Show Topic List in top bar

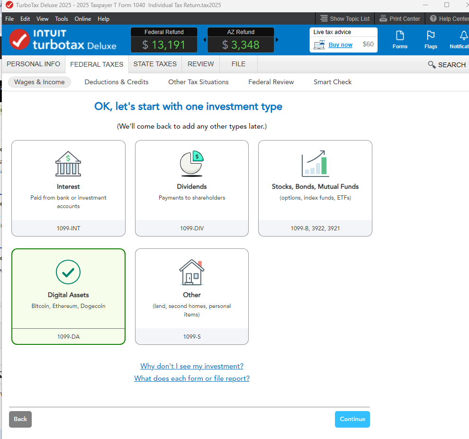tap(345, 19)
